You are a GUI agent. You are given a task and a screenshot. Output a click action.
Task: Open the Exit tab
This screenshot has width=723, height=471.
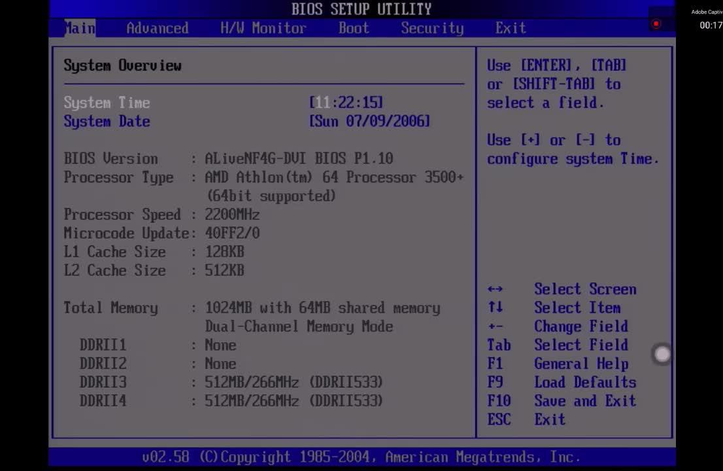coord(511,28)
